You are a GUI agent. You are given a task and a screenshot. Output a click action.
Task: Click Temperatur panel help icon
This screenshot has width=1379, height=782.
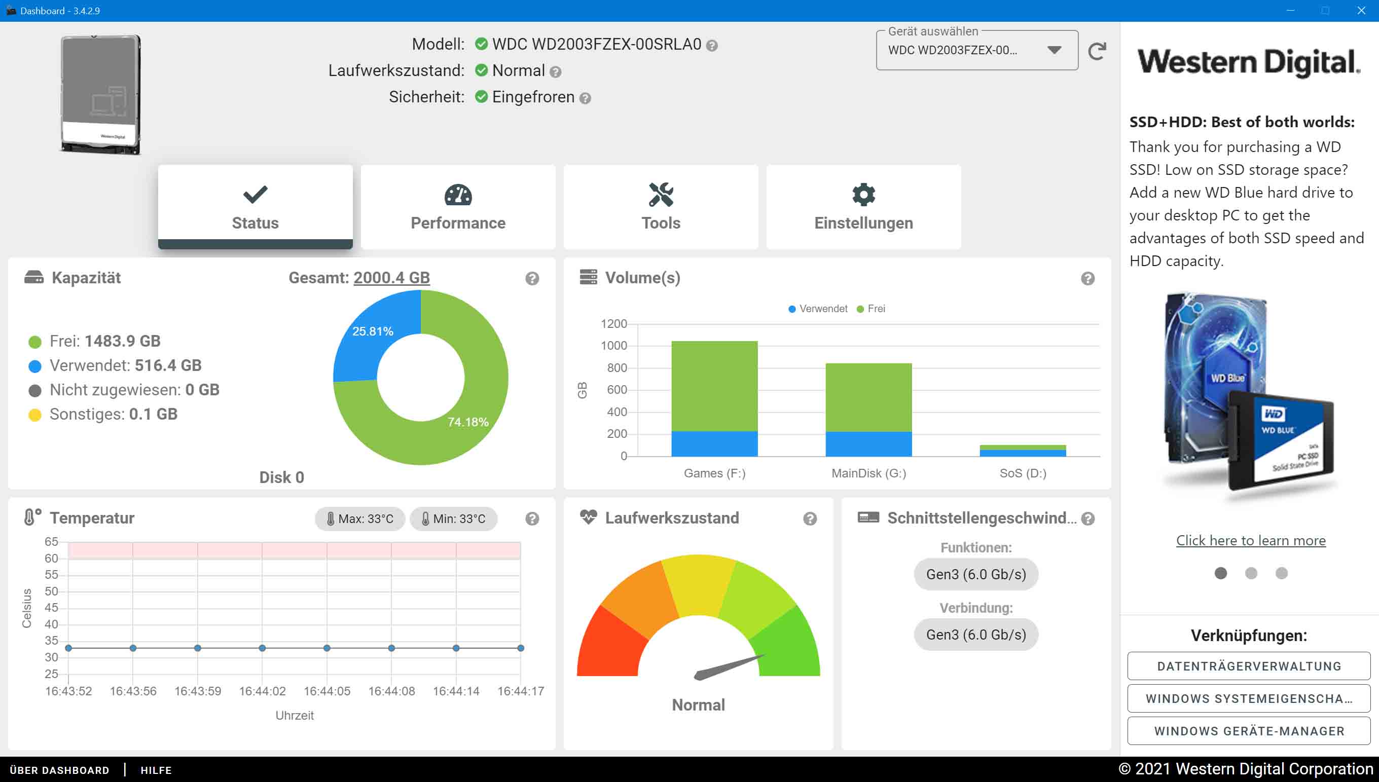coord(532,518)
